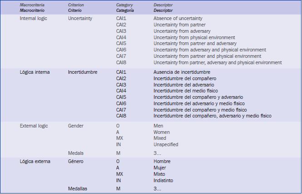The width and height of the screenshot is (302, 194).
Task: Select the "Género" criterion cell
Action: point(76,162)
